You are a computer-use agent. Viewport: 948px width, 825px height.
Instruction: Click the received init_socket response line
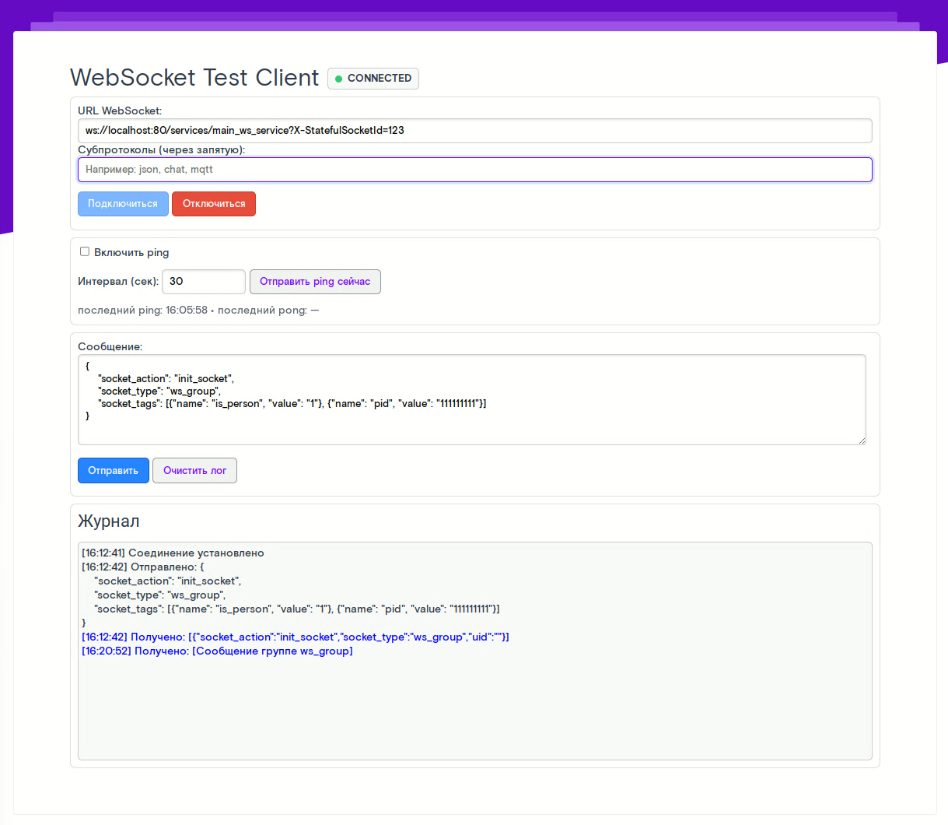[x=296, y=637]
